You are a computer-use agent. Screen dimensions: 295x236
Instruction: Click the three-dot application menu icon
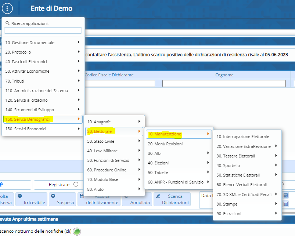pyautogui.click(x=7, y=8)
